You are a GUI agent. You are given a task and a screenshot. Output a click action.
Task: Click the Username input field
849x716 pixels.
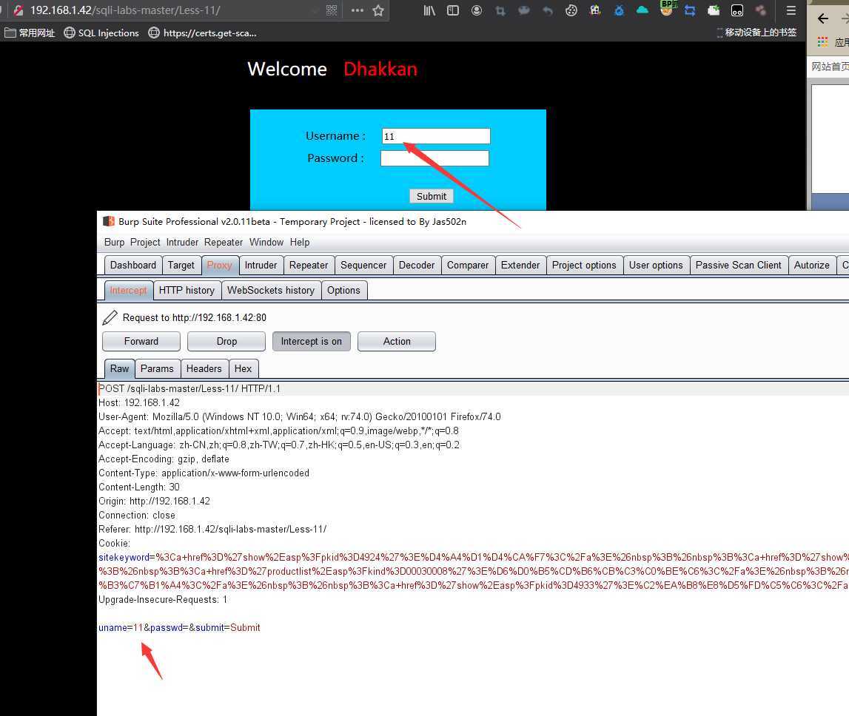click(436, 136)
